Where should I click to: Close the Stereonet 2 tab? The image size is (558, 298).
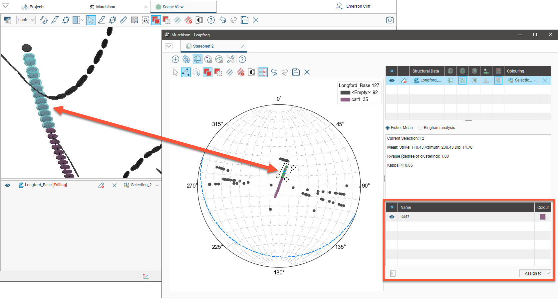(x=243, y=46)
